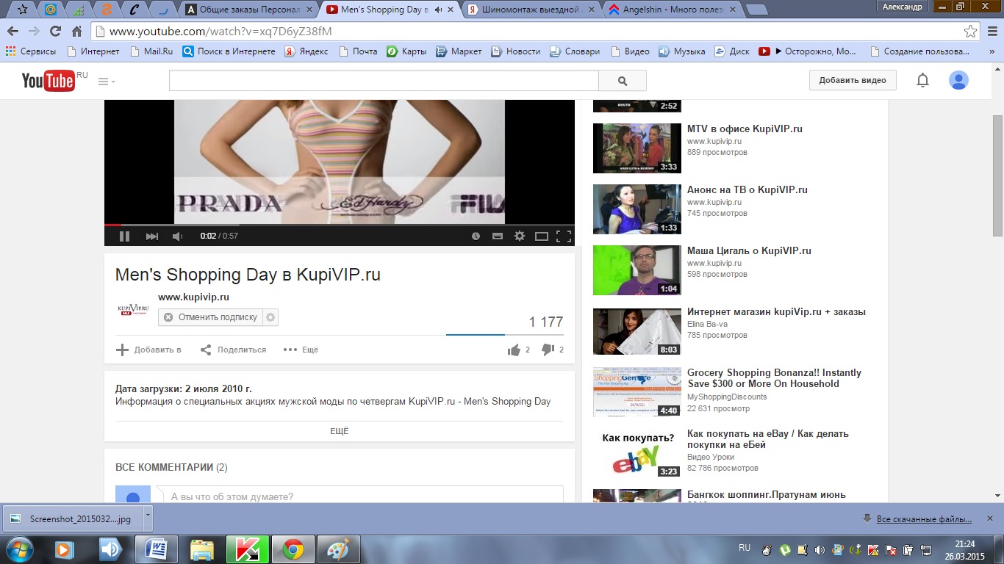The width and height of the screenshot is (1004, 564).
Task: Open the Яндекс bookmark
Action: (306, 51)
